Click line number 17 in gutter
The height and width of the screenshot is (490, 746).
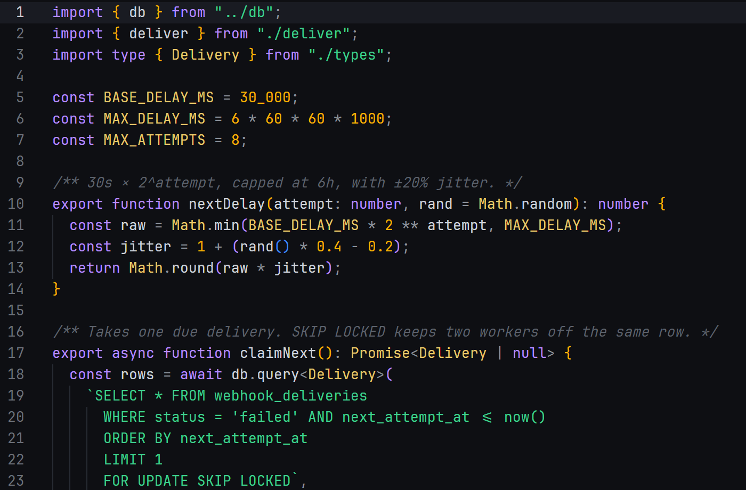coord(16,353)
